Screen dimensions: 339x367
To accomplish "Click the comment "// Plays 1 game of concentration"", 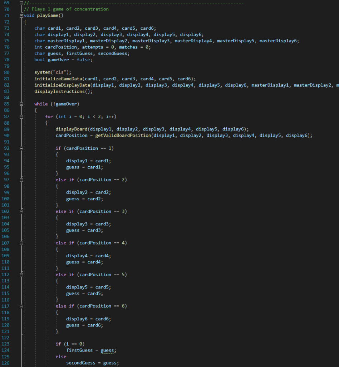I will 66,9.
